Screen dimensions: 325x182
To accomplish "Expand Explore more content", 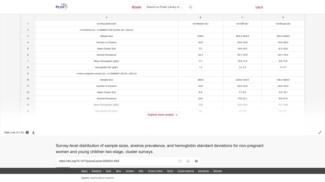I will (162, 115).
